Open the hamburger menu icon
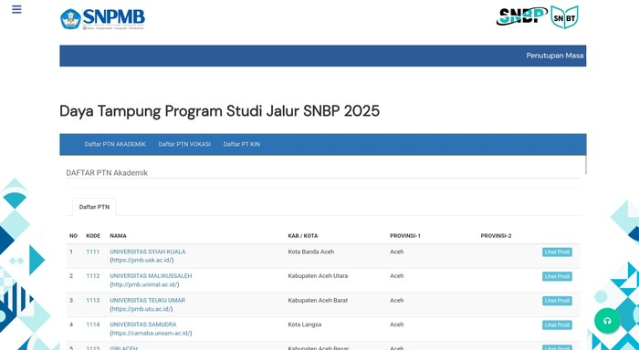639x350 pixels. [x=16, y=9]
